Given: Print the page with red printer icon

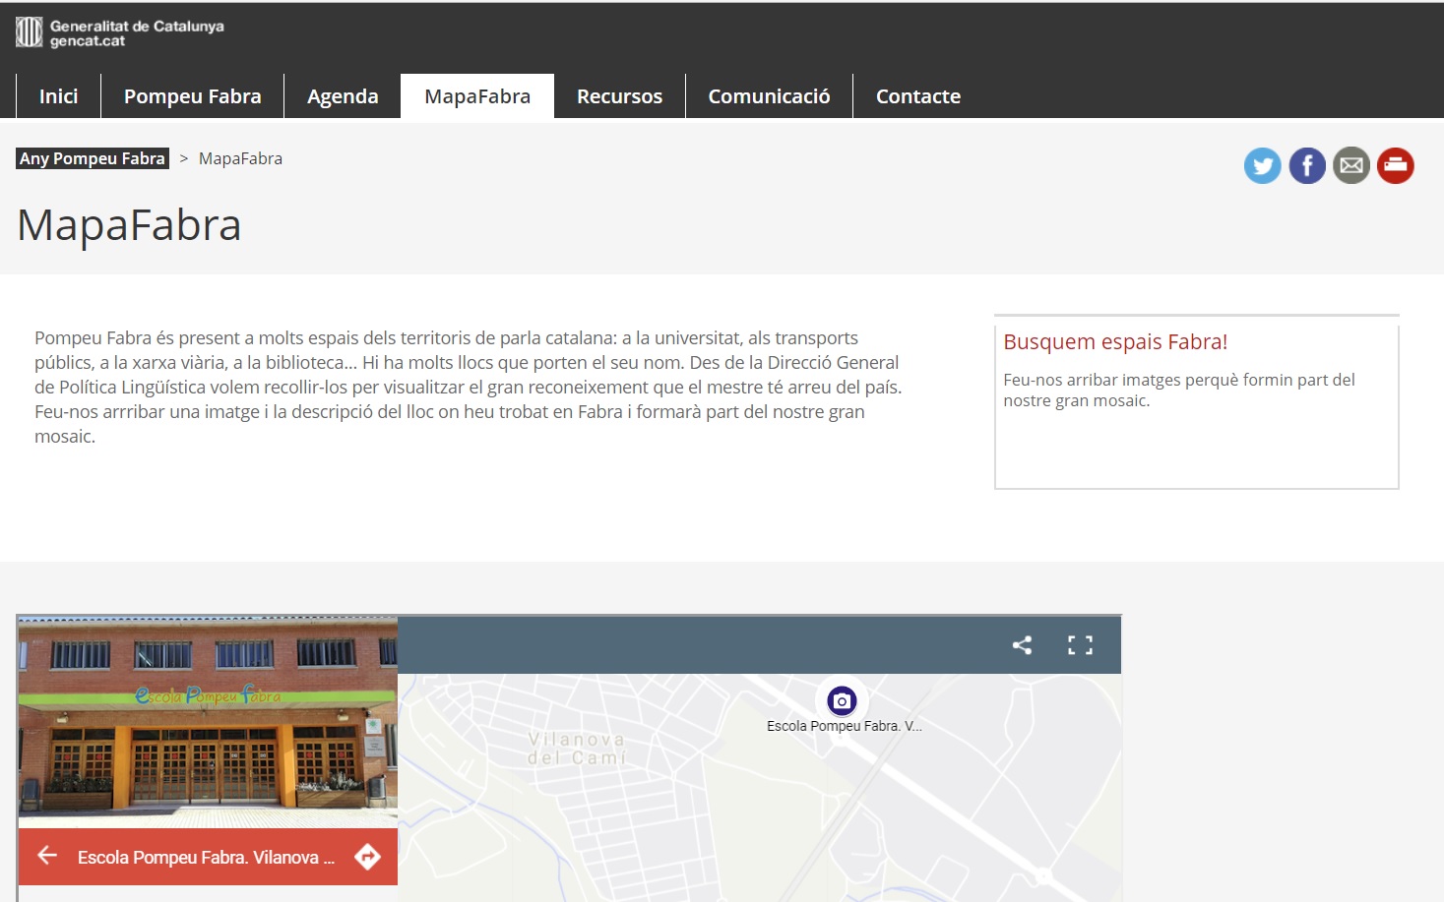Looking at the screenshot, I should click(1395, 166).
